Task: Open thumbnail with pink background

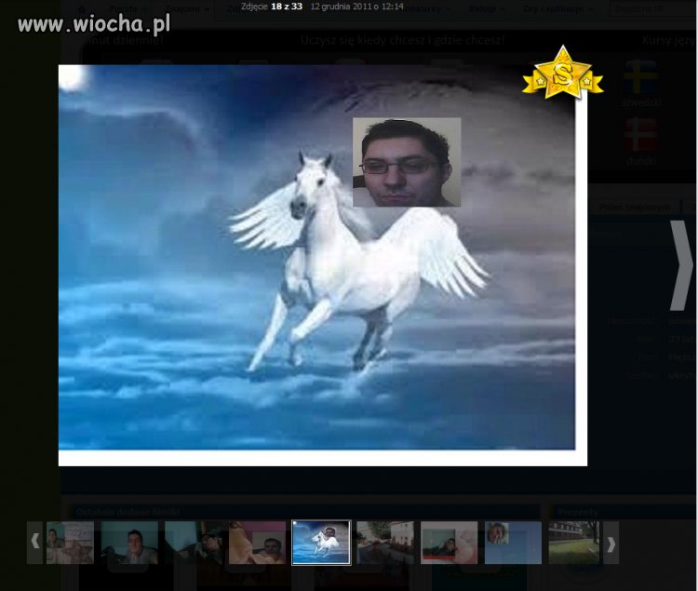Action: 257,543
